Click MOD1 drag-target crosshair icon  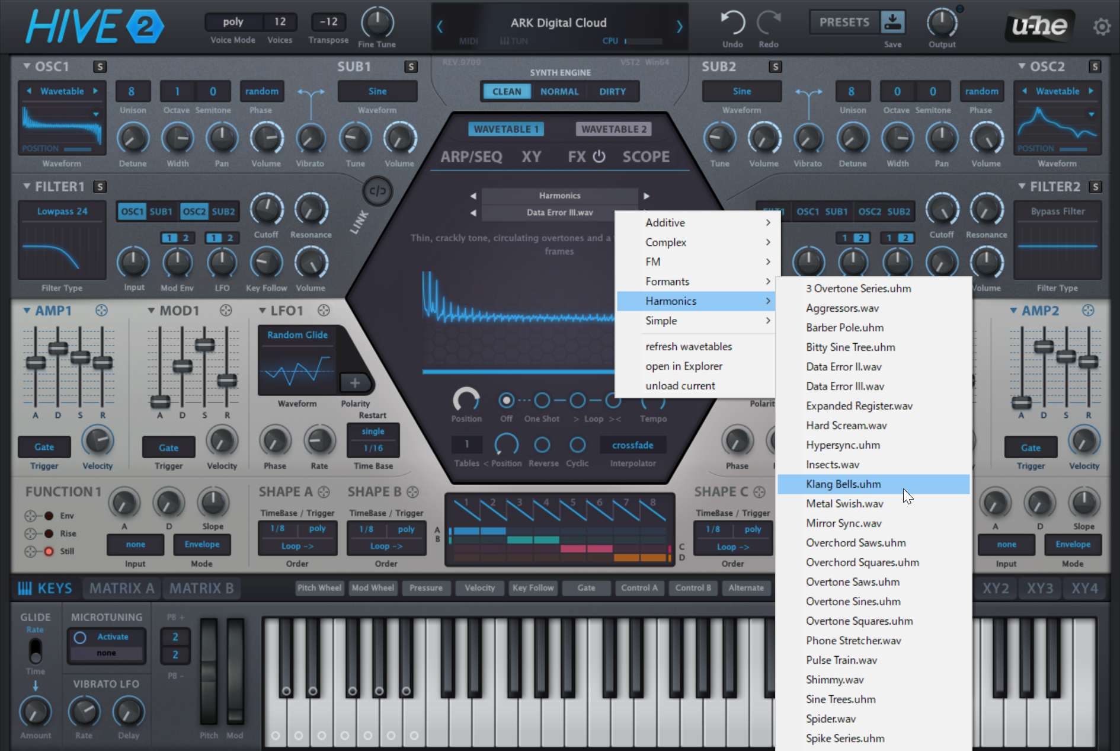click(x=226, y=310)
